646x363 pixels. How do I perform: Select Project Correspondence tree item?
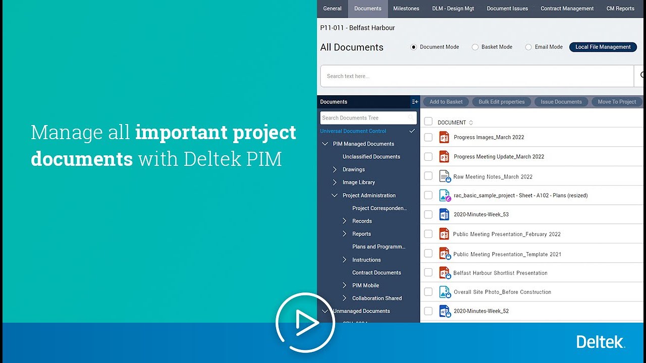click(380, 208)
